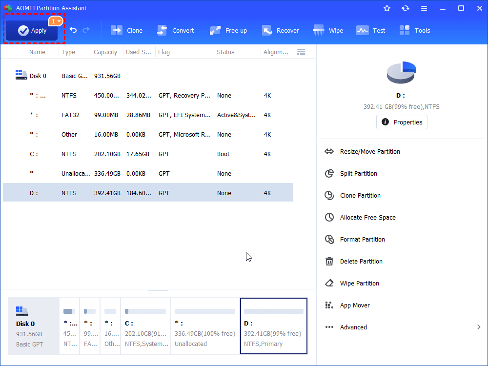The height and width of the screenshot is (366, 488).
Task: Open the Recover menu
Action: click(x=281, y=30)
